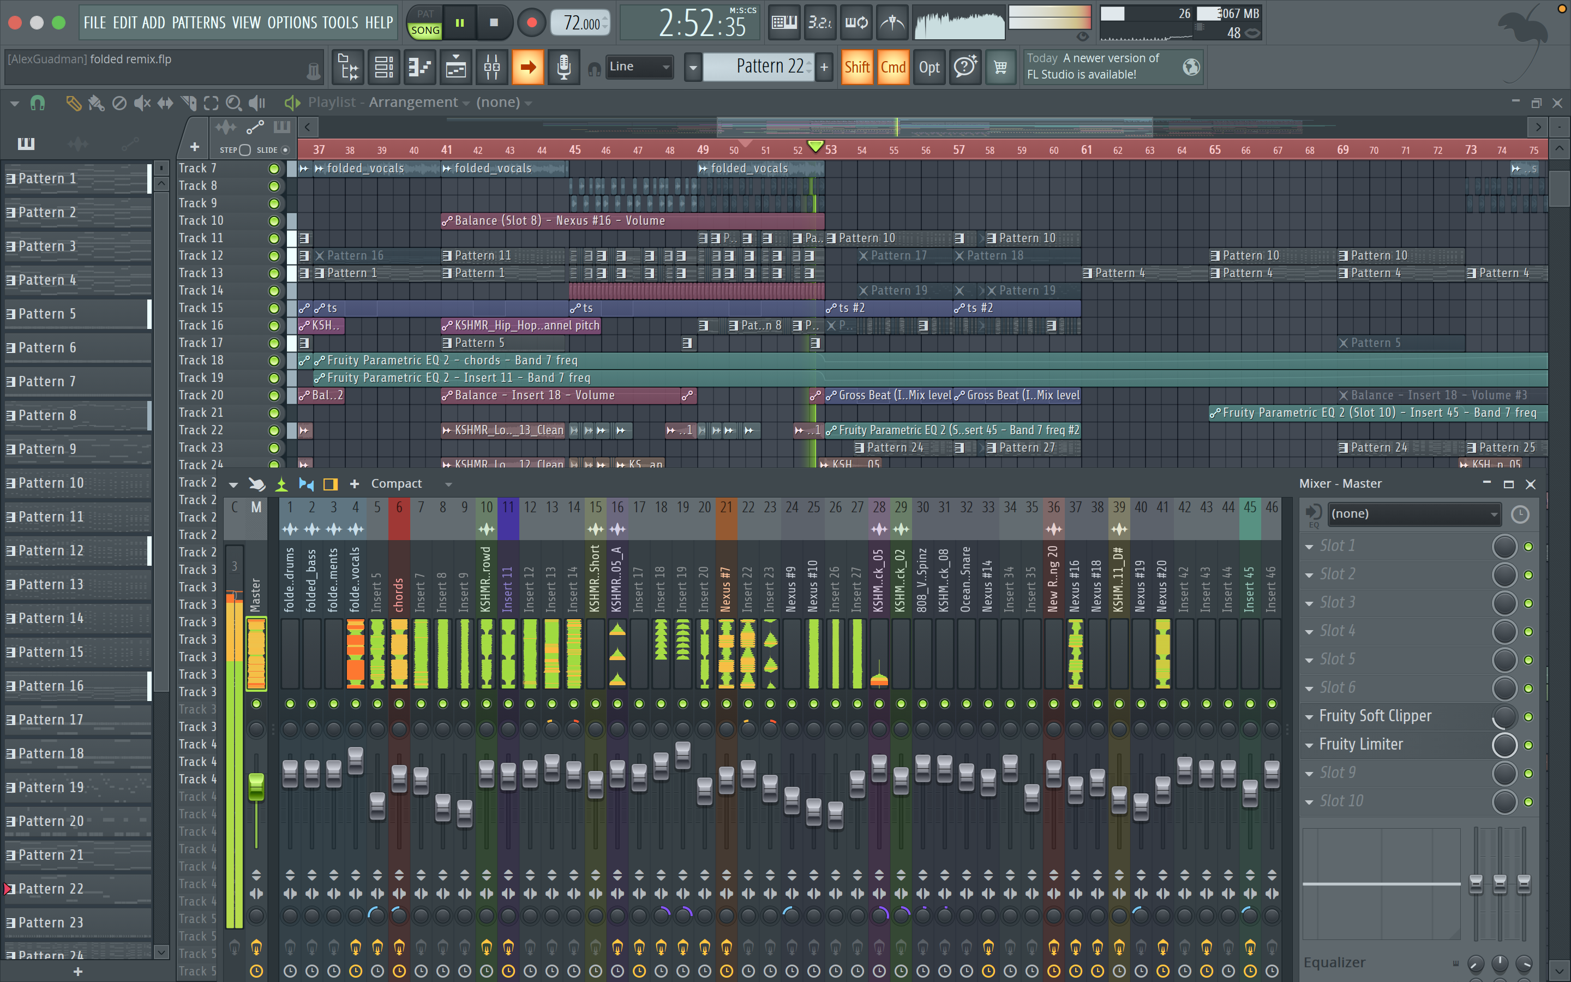Image resolution: width=1571 pixels, height=982 pixels.
Task: Switch to SONG mode
Action: click(425, 30)
